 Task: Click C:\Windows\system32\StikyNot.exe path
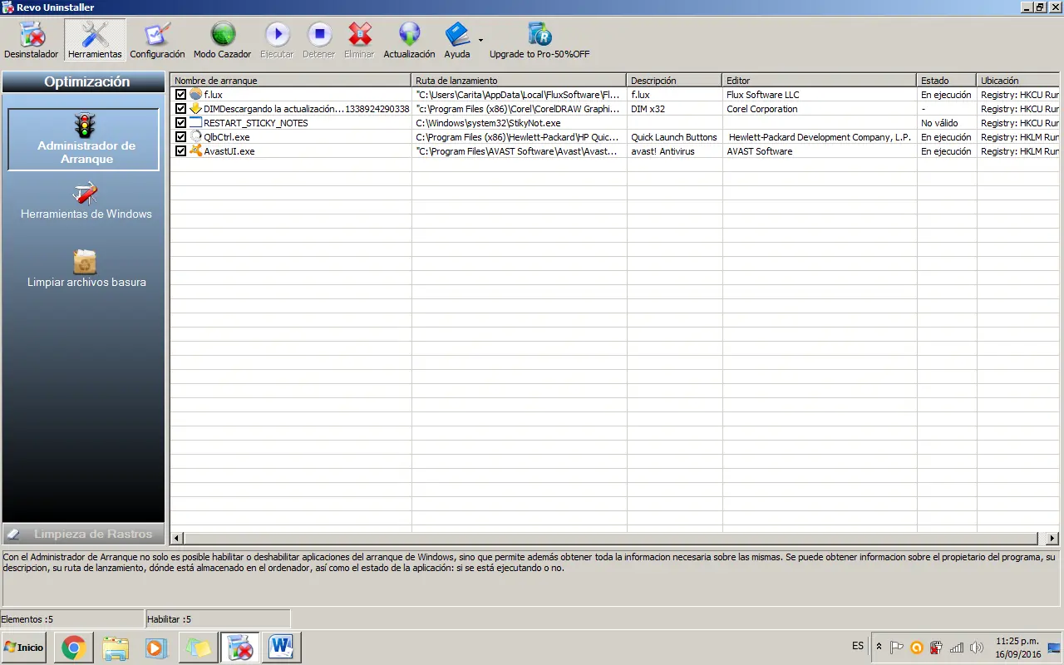click(x=488, y=123)
